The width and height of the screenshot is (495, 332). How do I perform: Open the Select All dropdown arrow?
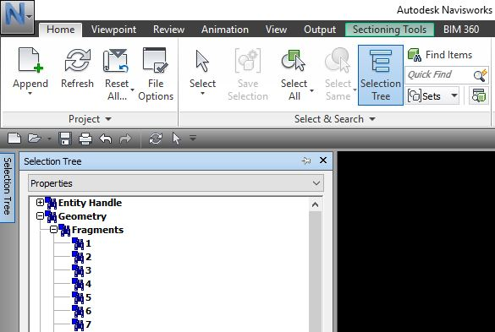[312, 90]
